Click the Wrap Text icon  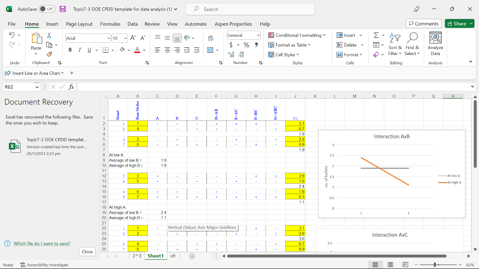coord(210,38)
